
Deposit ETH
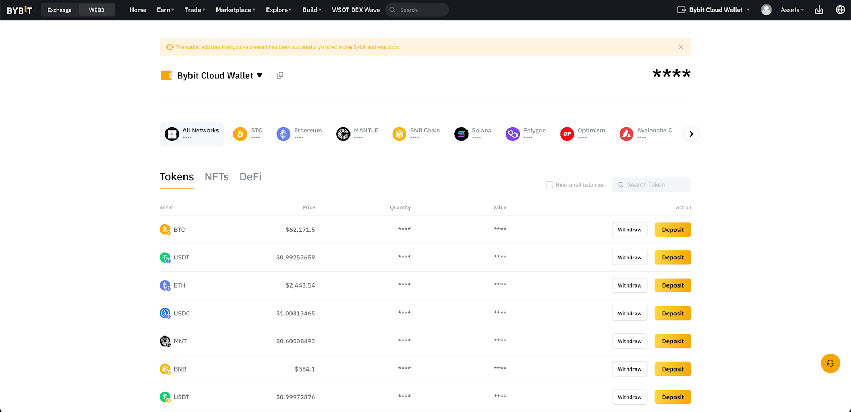tap(673, 285)
